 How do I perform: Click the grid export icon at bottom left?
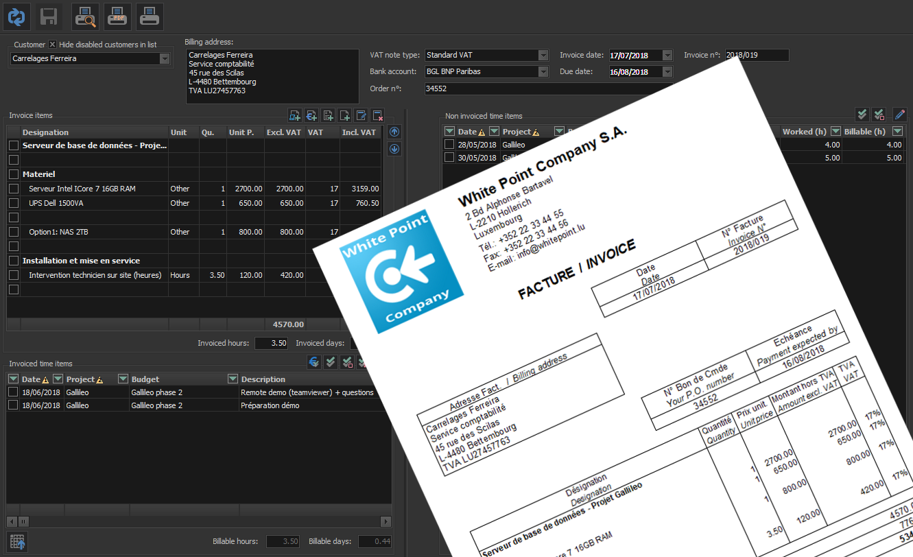coord(17,542)
